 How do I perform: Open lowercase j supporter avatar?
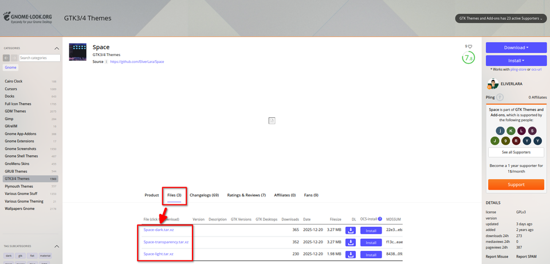point(500,131)
